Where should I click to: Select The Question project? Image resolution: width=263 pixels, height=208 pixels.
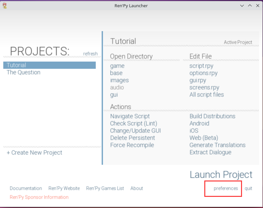(x=24, y=72)
